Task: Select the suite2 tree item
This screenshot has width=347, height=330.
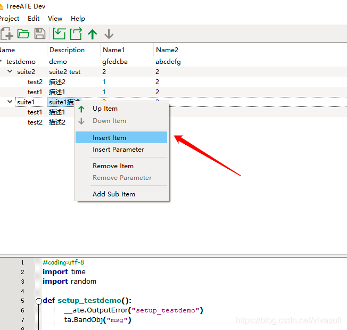Action: click(26, 72)
